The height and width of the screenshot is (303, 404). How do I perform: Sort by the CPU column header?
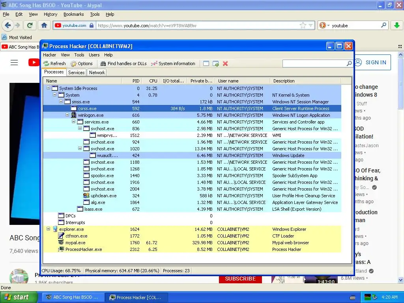tap(150, 81)
